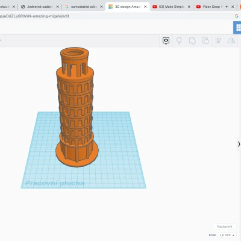This screenshot has width=241, height=241.
Task: Close the 3D design Amazing tab
Action: pos(145,7)
